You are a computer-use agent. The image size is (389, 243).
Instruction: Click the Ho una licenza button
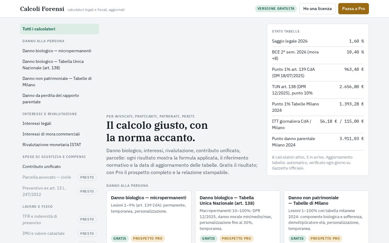(317, 9)
